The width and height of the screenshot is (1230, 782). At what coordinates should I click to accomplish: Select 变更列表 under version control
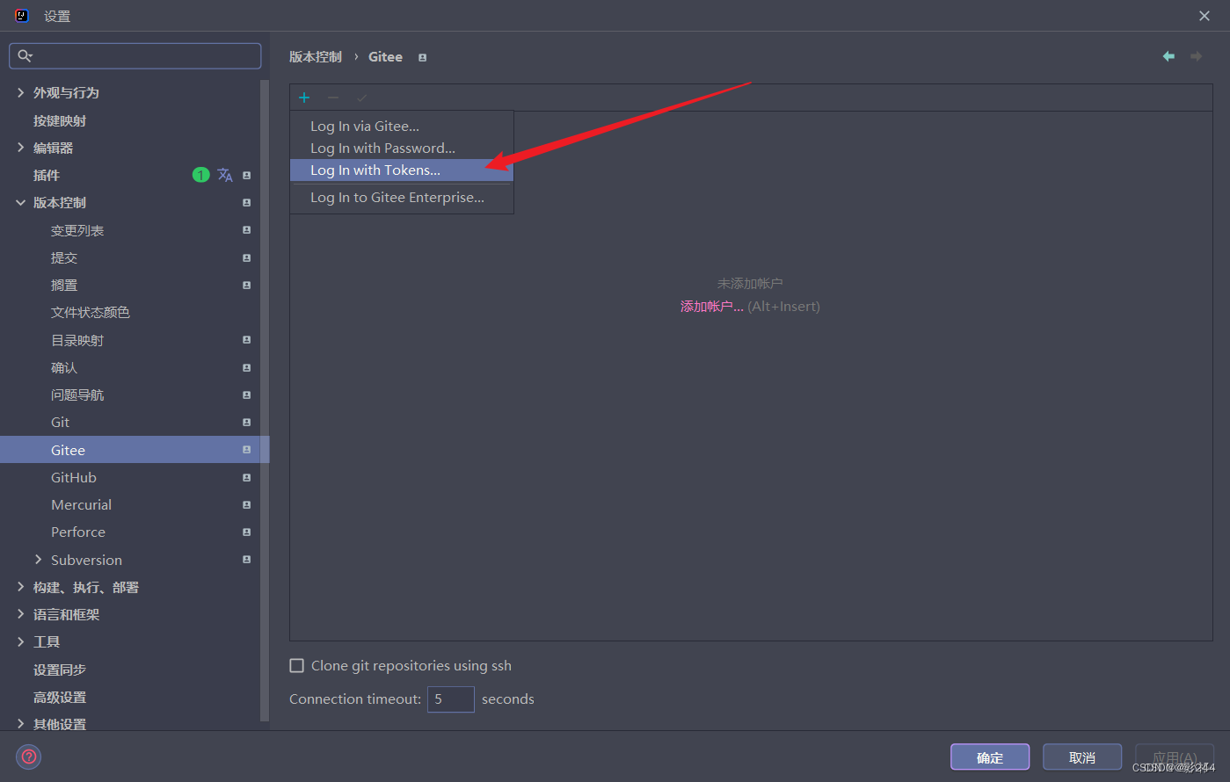tap(77, 230)
